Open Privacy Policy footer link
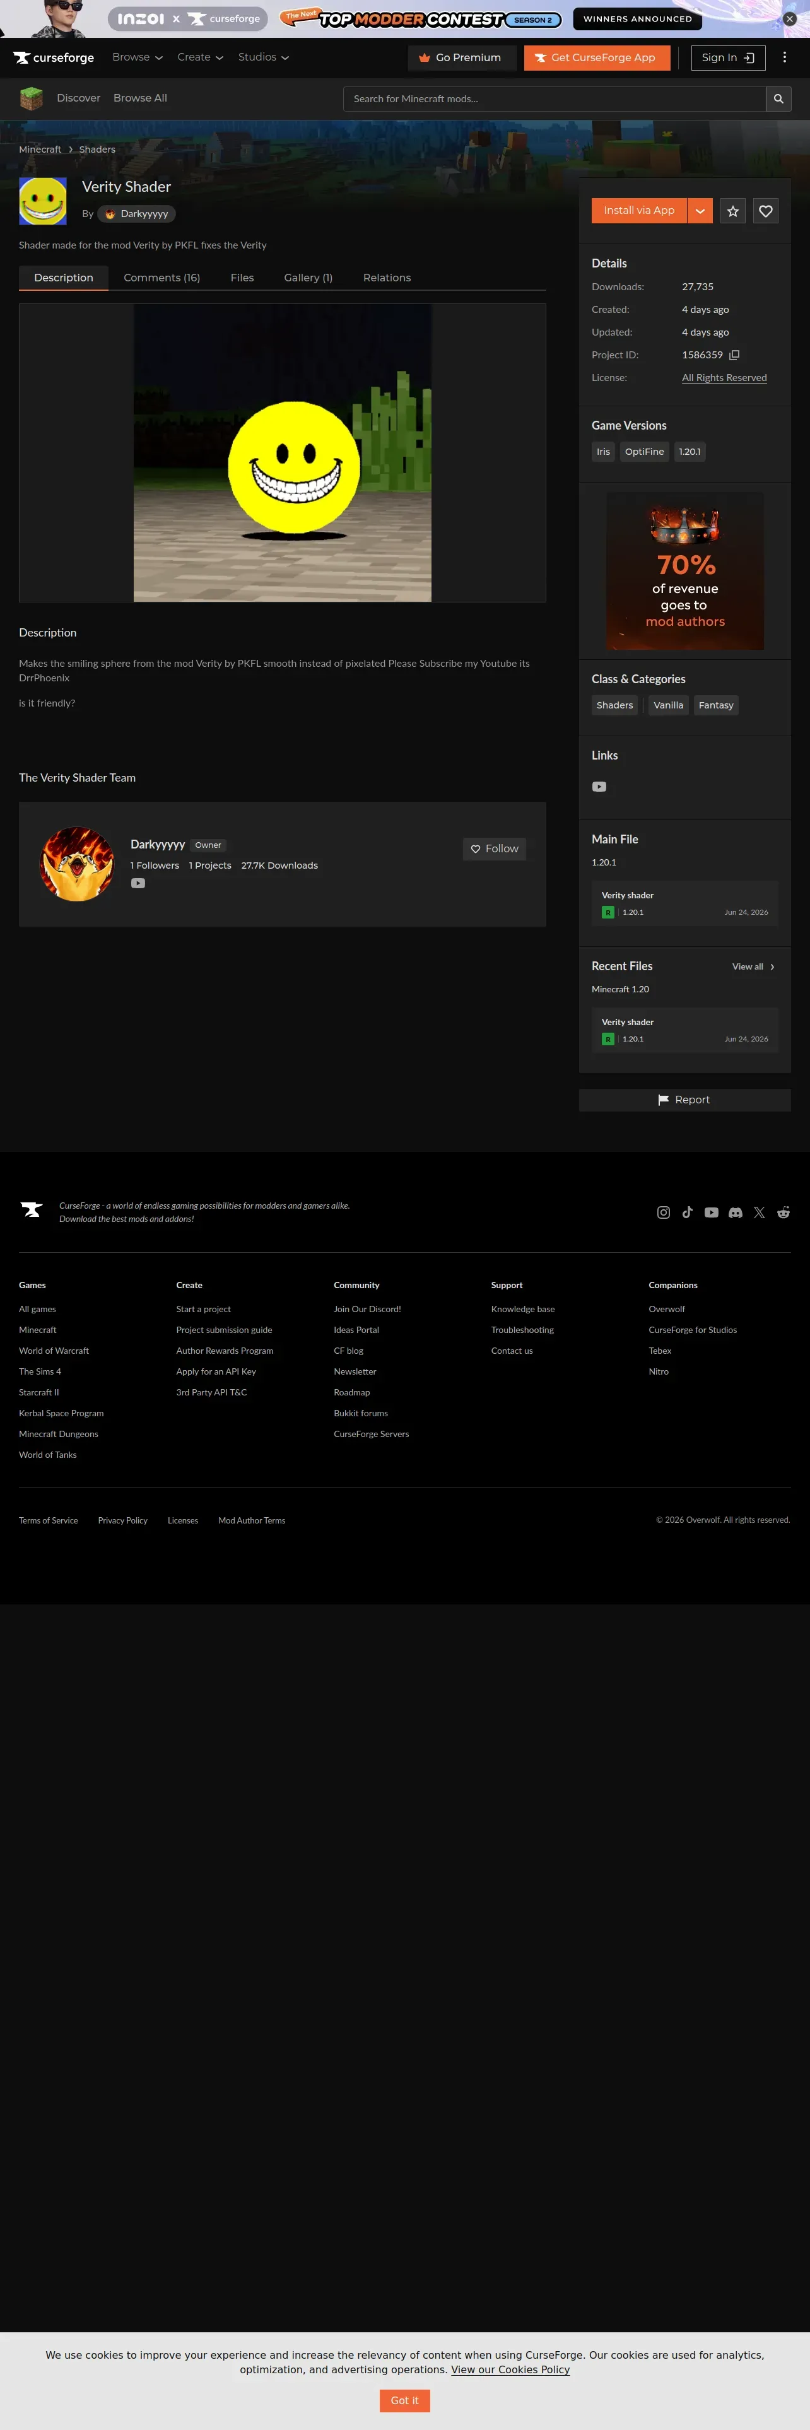 tap(122, 1520)
